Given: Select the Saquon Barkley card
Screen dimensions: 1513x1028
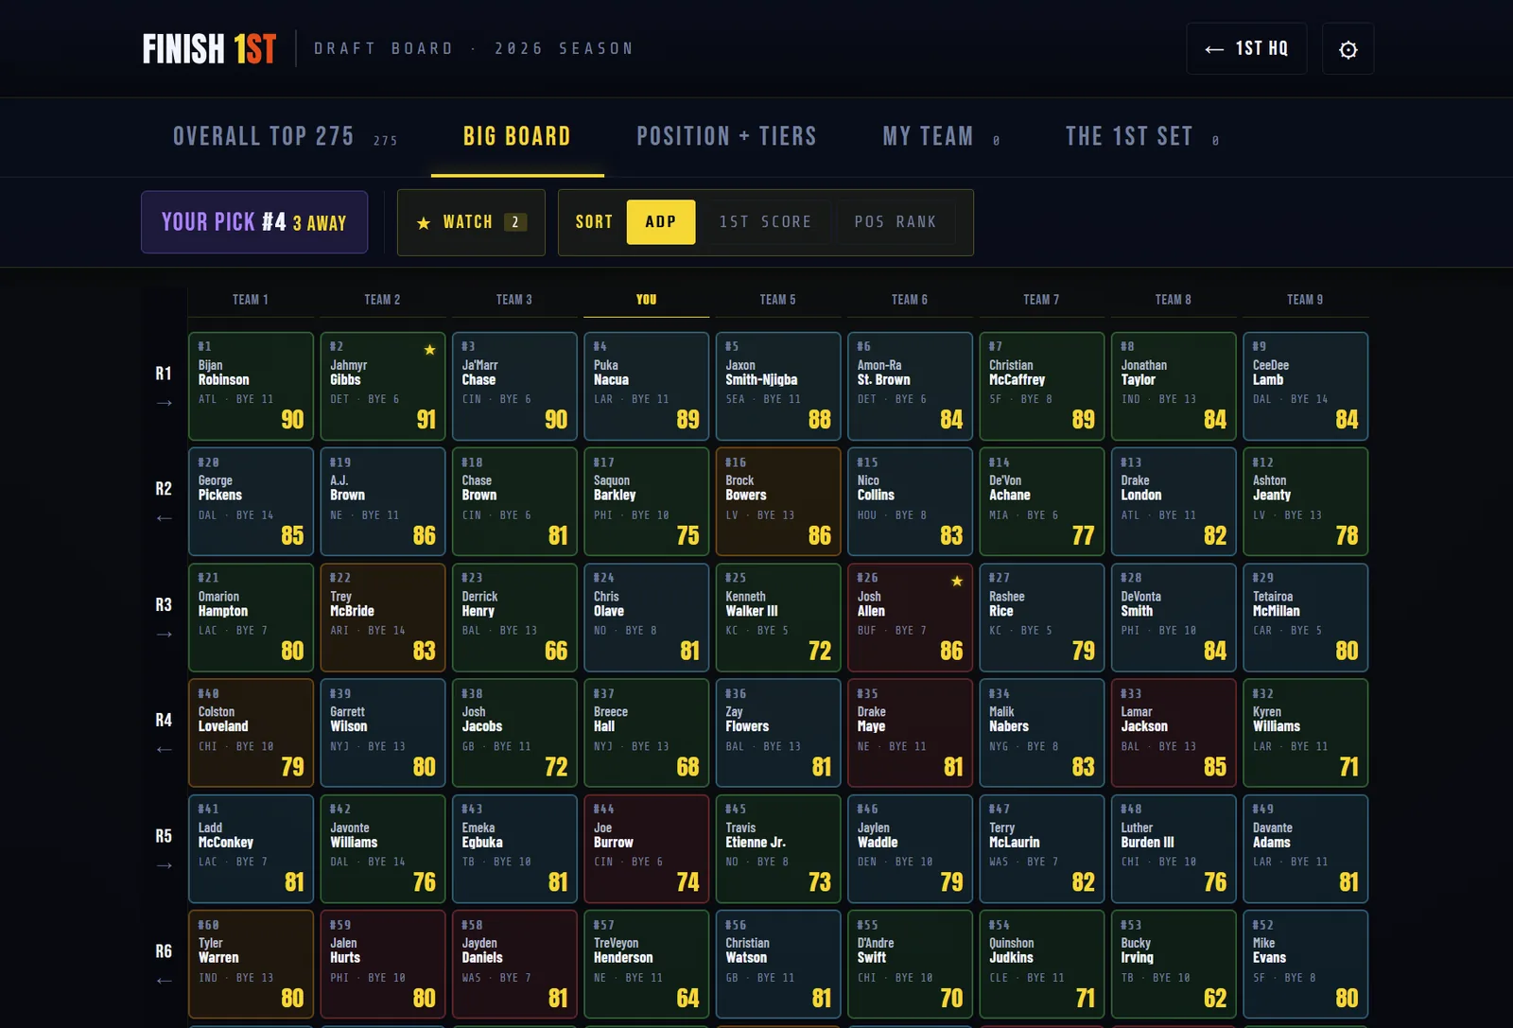Looking at the screenshot, I should click(646, 501).
